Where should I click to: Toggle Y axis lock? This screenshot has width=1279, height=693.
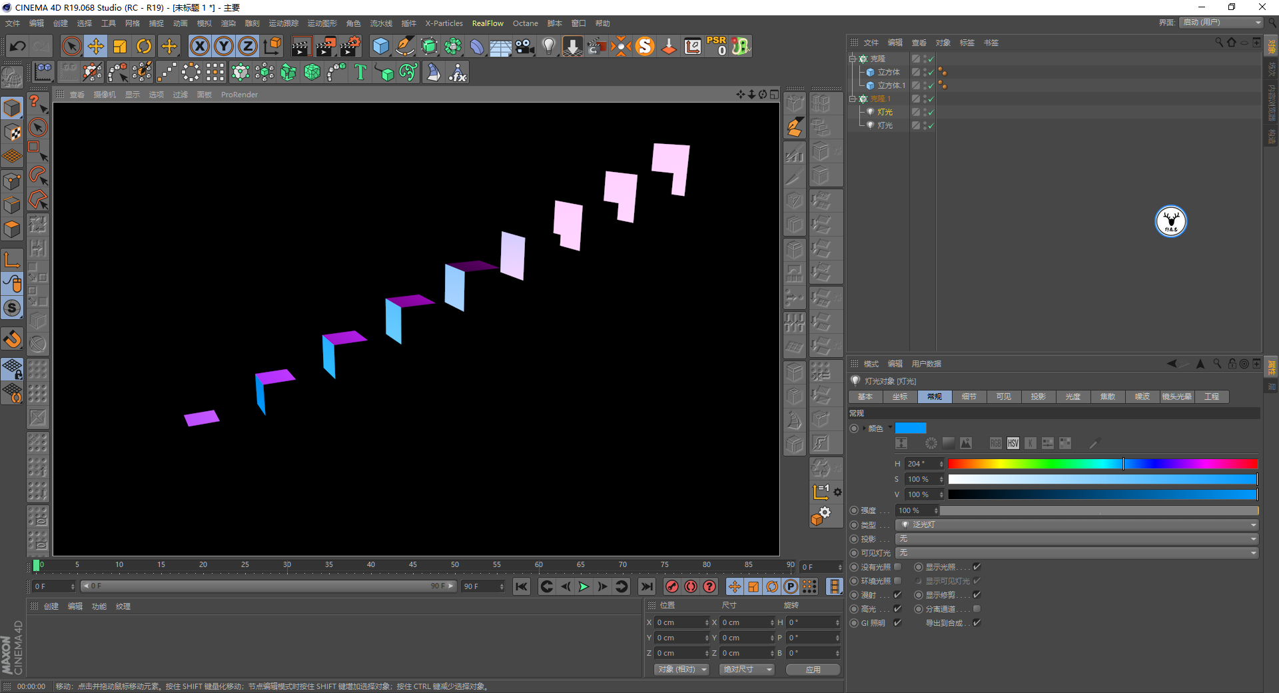[224, 46]
